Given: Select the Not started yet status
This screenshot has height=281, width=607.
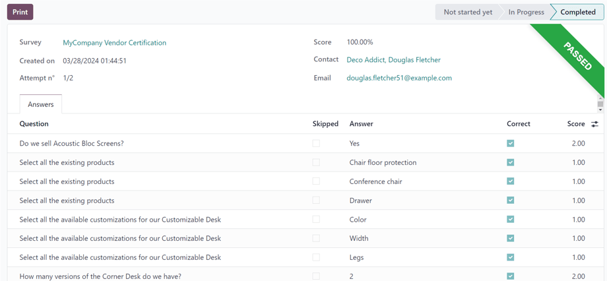Looking at the screenshot, I should click(467, 12).
